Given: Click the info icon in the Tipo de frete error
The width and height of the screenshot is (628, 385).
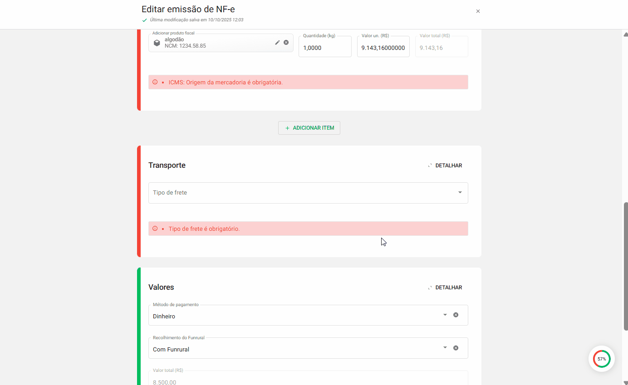Looking at the screenshot, I should pyautogui.click(x=156, y=229).
